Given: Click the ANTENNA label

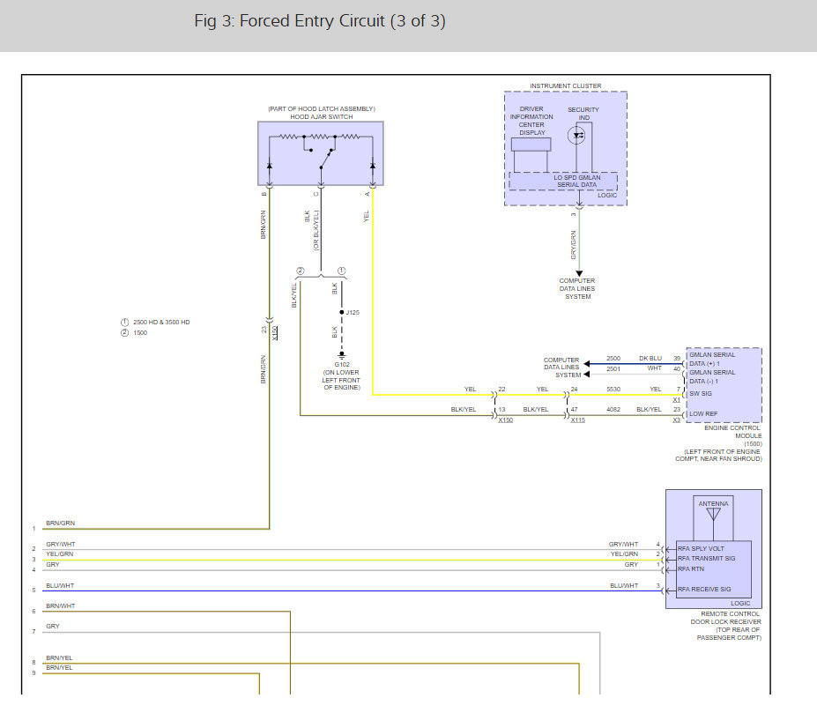Looking at the screenshot, I should (713, 503).
